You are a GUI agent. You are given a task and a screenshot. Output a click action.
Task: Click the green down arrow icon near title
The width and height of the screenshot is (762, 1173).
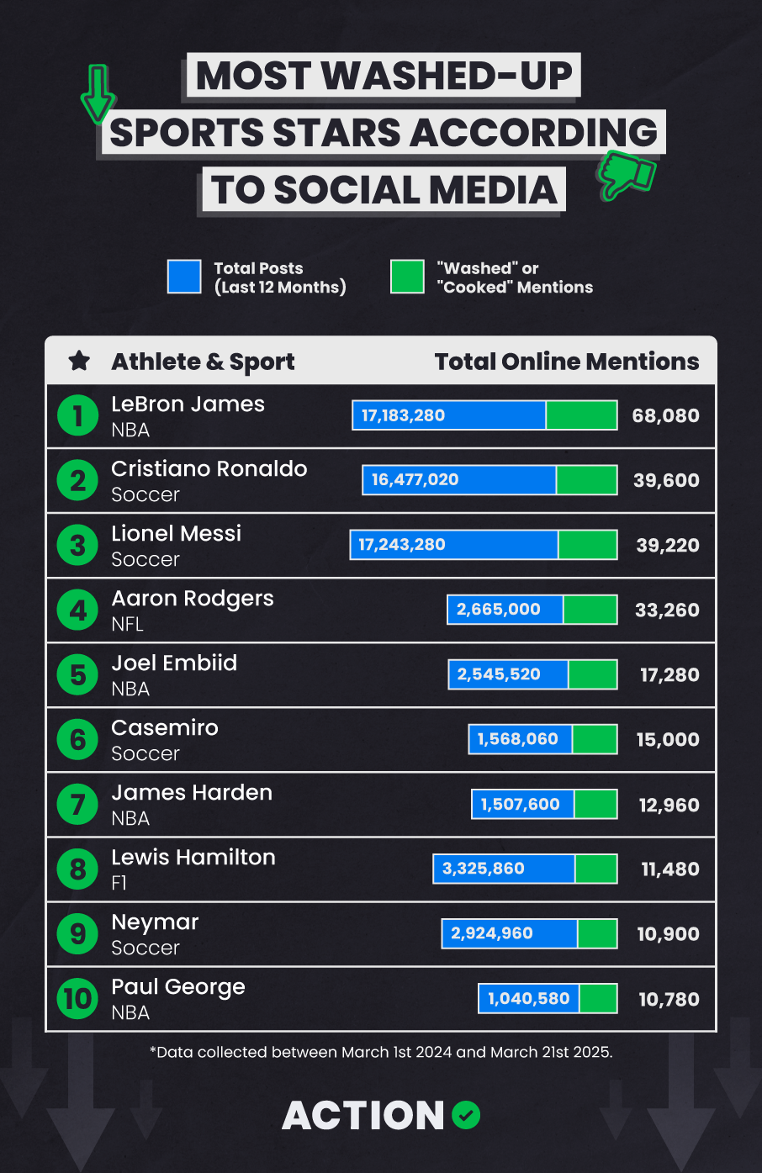point(98,94)
